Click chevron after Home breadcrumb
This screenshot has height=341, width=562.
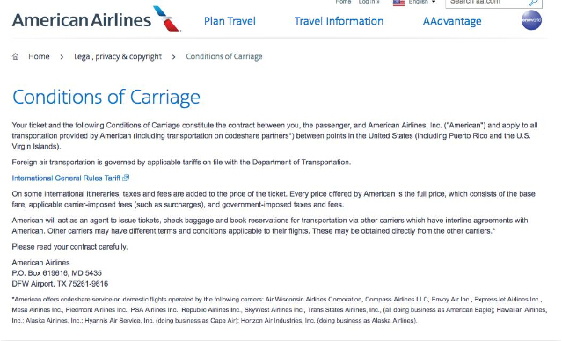click(62, 57)
